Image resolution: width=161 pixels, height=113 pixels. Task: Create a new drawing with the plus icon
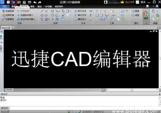tap(8, 2)
